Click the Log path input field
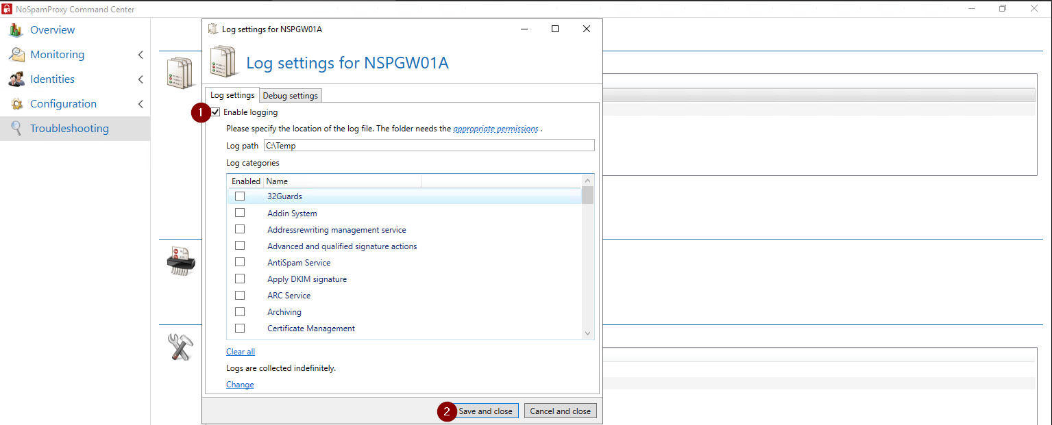This screenshot has width=1052, height=425. pyautogui.click(x=429, y=145)
